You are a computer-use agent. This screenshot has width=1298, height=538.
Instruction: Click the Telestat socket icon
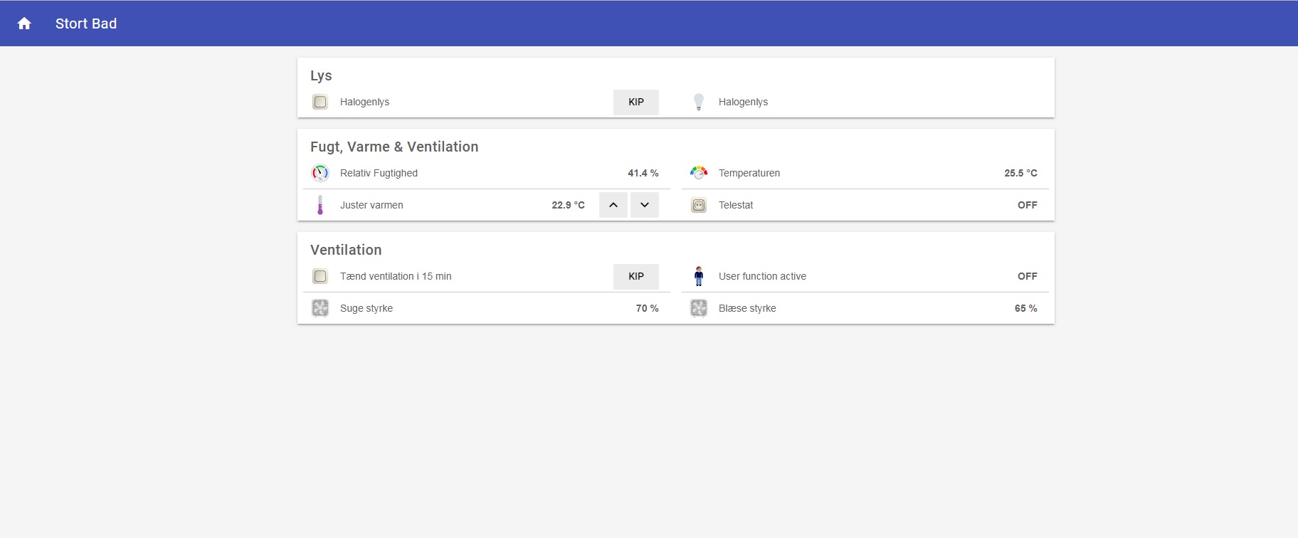tap(699, 205)
